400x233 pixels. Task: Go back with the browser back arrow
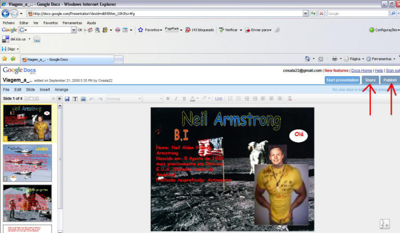6,14
